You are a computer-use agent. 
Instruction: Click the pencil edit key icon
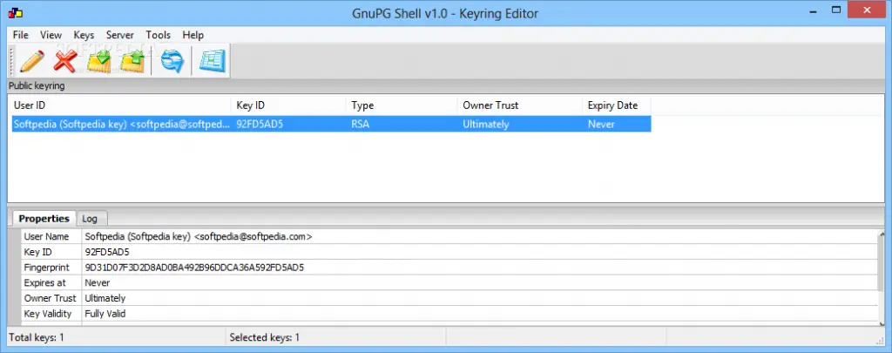(31, 62)
